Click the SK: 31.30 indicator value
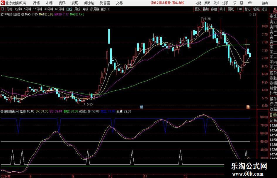The image size is (277, 178). pyautogui.click(x=42, y=111)
